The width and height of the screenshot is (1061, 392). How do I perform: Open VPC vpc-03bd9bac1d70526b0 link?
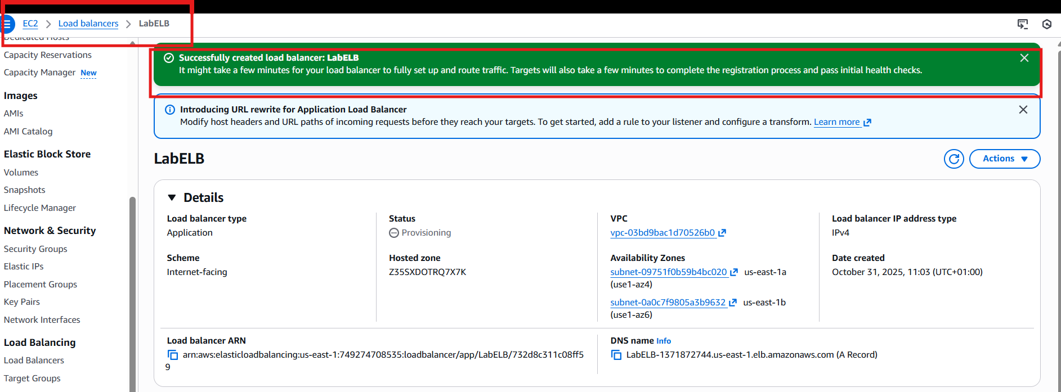click(x=662, y=233)
